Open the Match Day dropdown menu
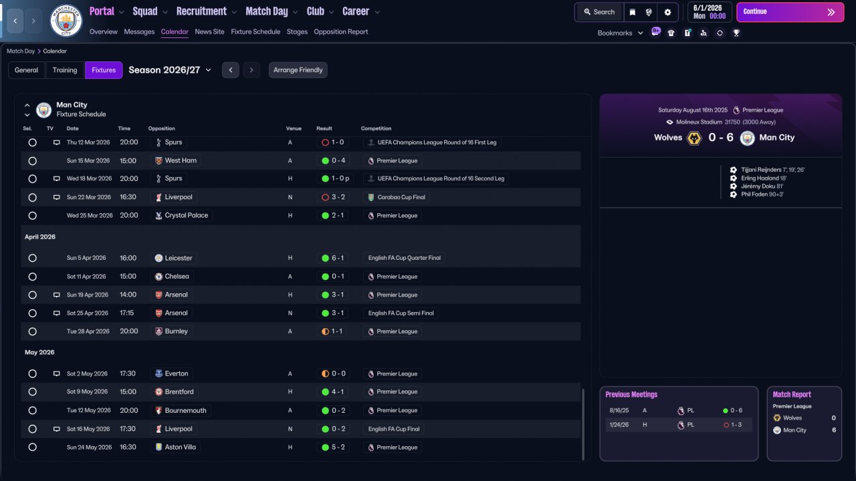Image resolution: width=856 pixels, height=481 pixels. click(272, 11)
